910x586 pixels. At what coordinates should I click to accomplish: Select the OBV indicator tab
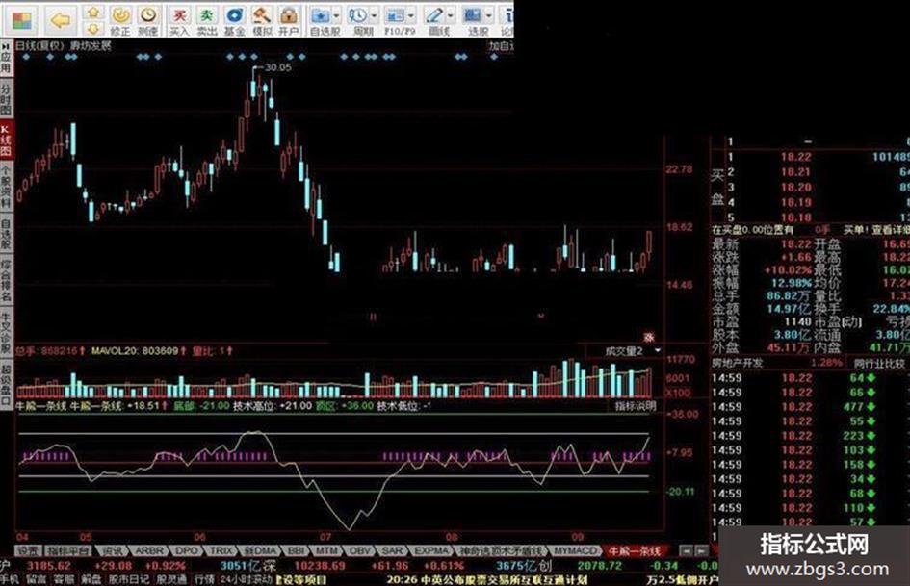point(360,550)
